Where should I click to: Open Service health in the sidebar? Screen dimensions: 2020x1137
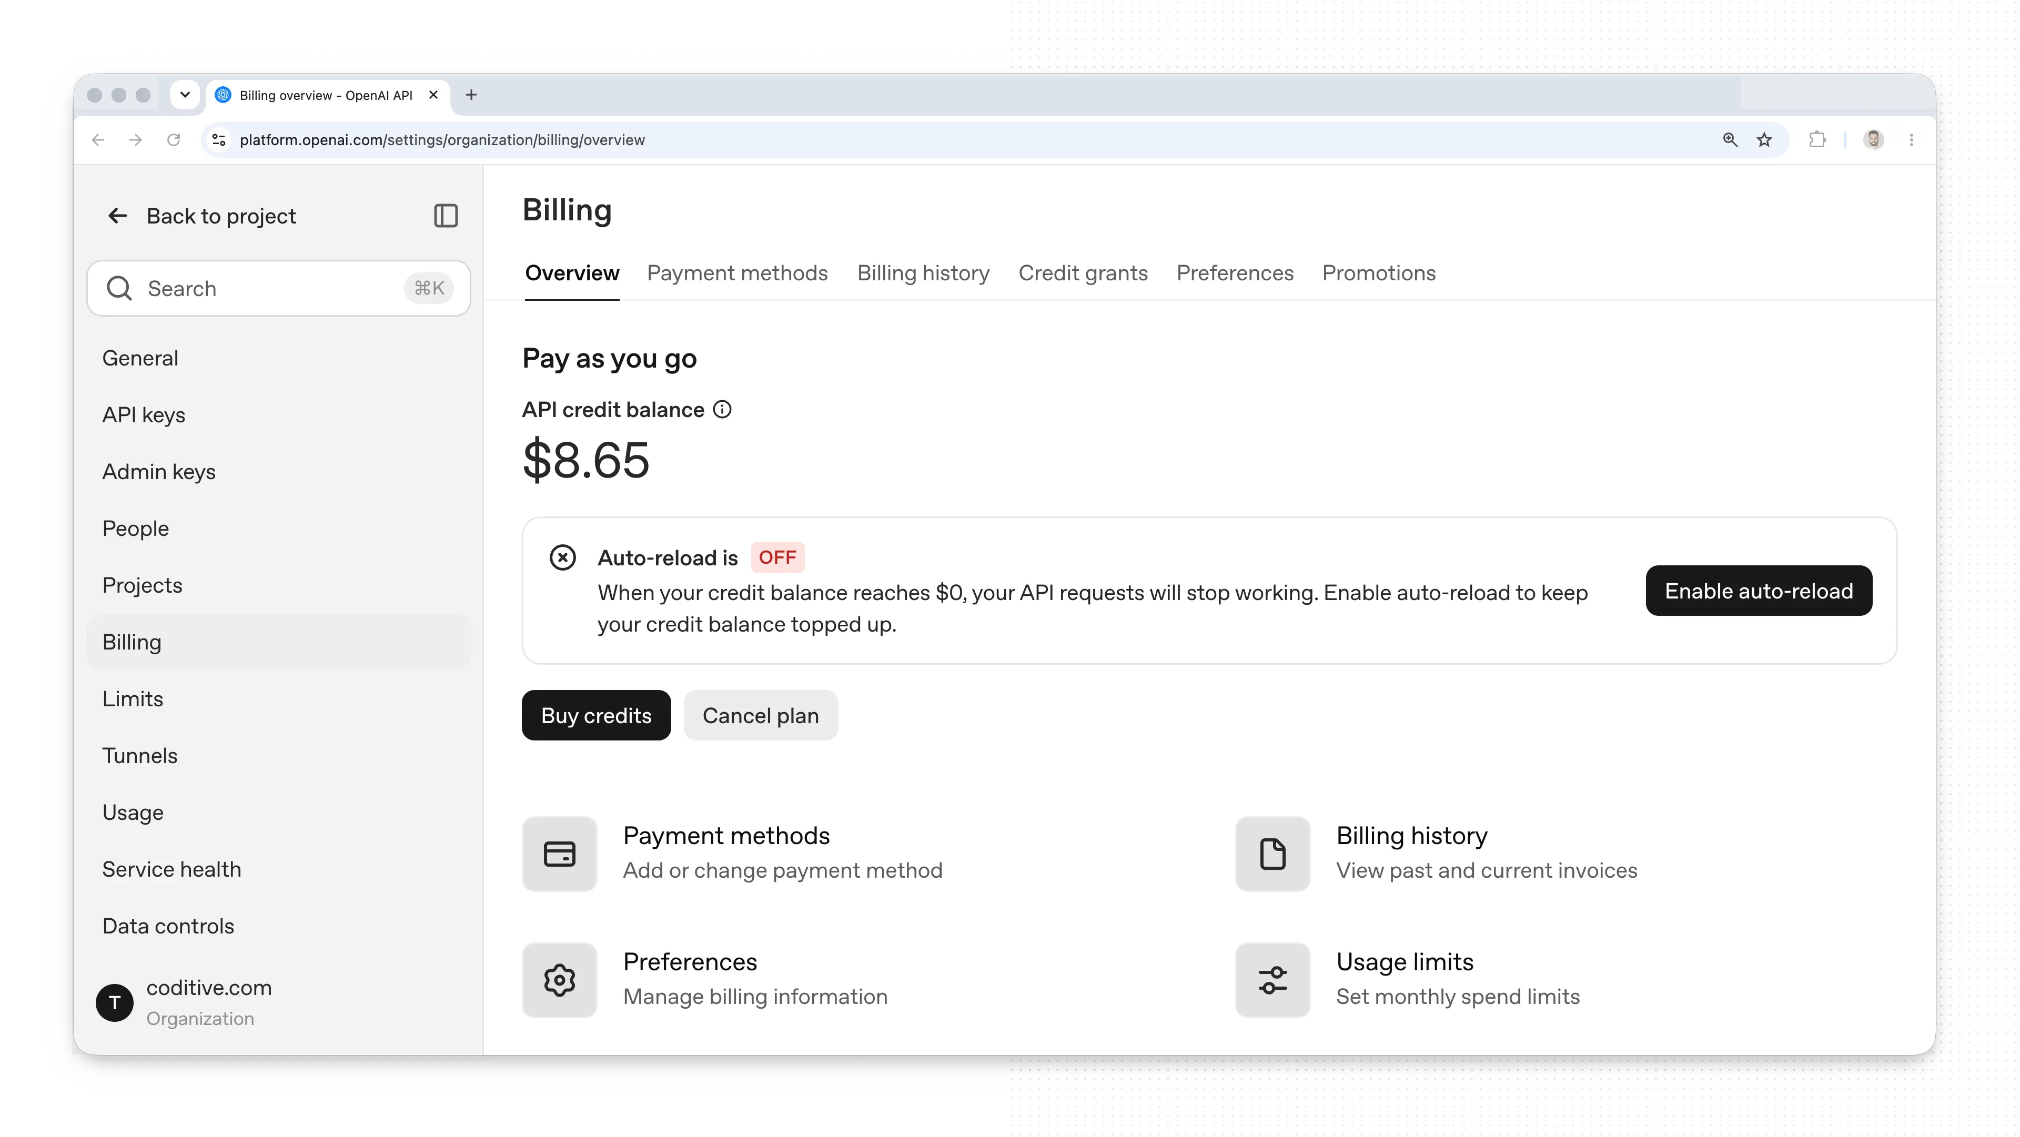279,869
